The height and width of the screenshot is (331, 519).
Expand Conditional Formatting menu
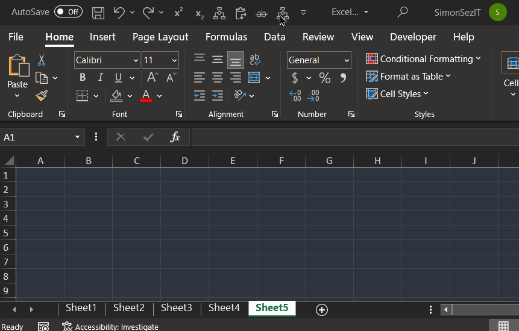click(x=423, y=59)
